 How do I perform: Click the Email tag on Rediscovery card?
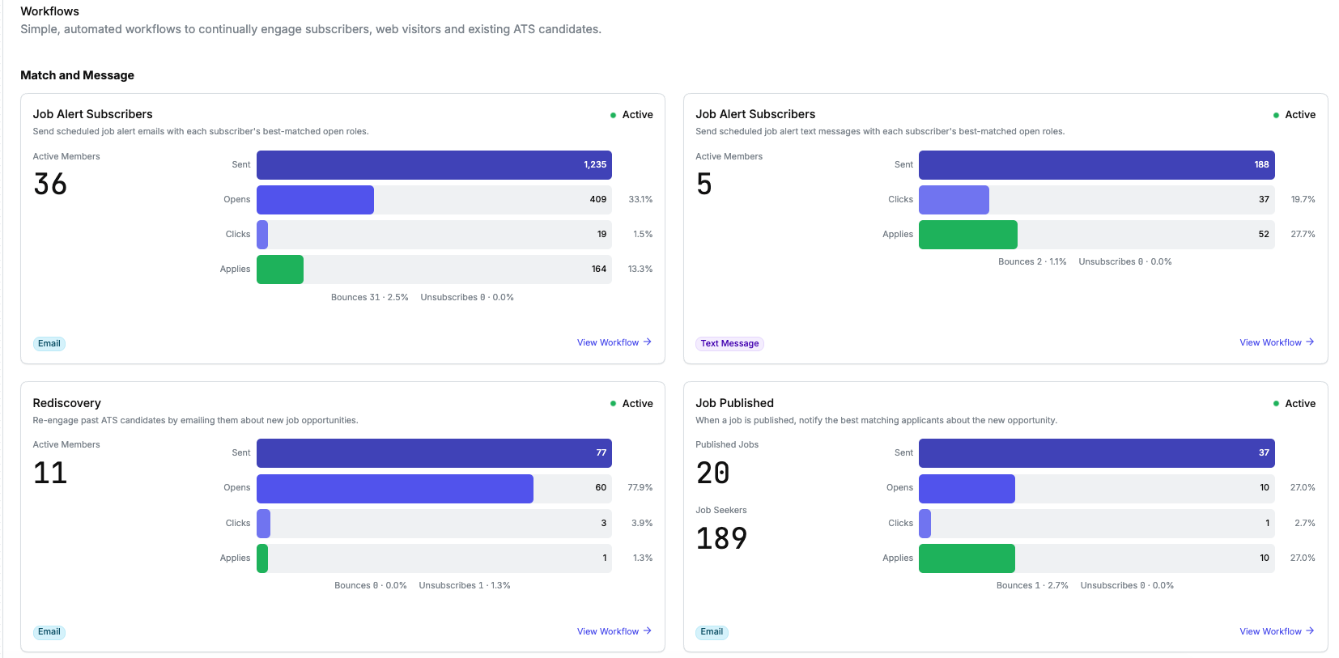coord(49,632)
